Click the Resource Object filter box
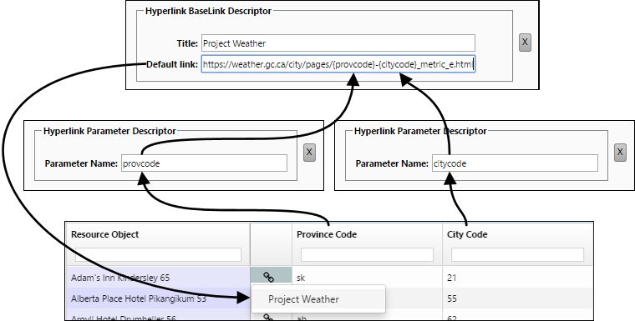The width and height of the screenshot is (635, 321). coord(158,254)
